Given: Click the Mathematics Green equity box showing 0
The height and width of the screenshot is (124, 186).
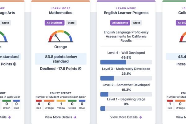Looking at the screenshot, I should coord(72,105).
